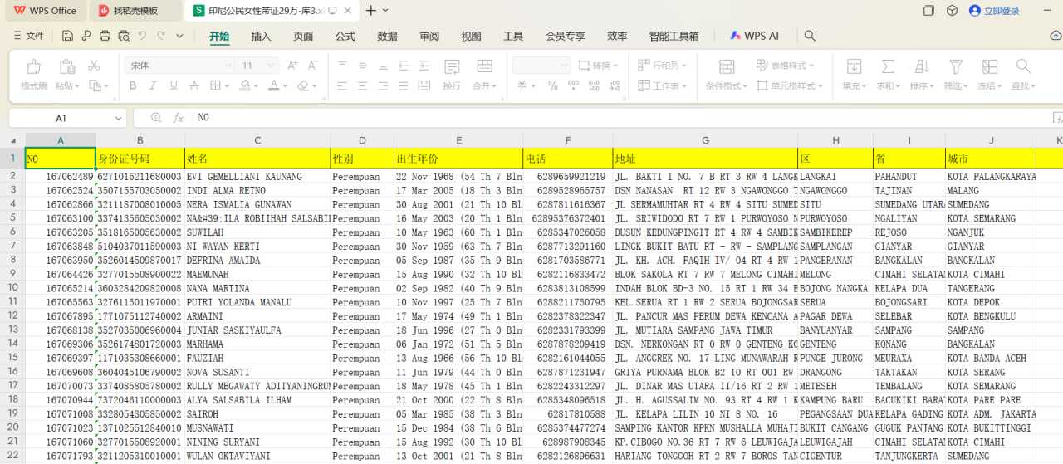1063x464 pixels.
Task: Click the Wrap Text (换行) icon
Action: click(452, 67)
